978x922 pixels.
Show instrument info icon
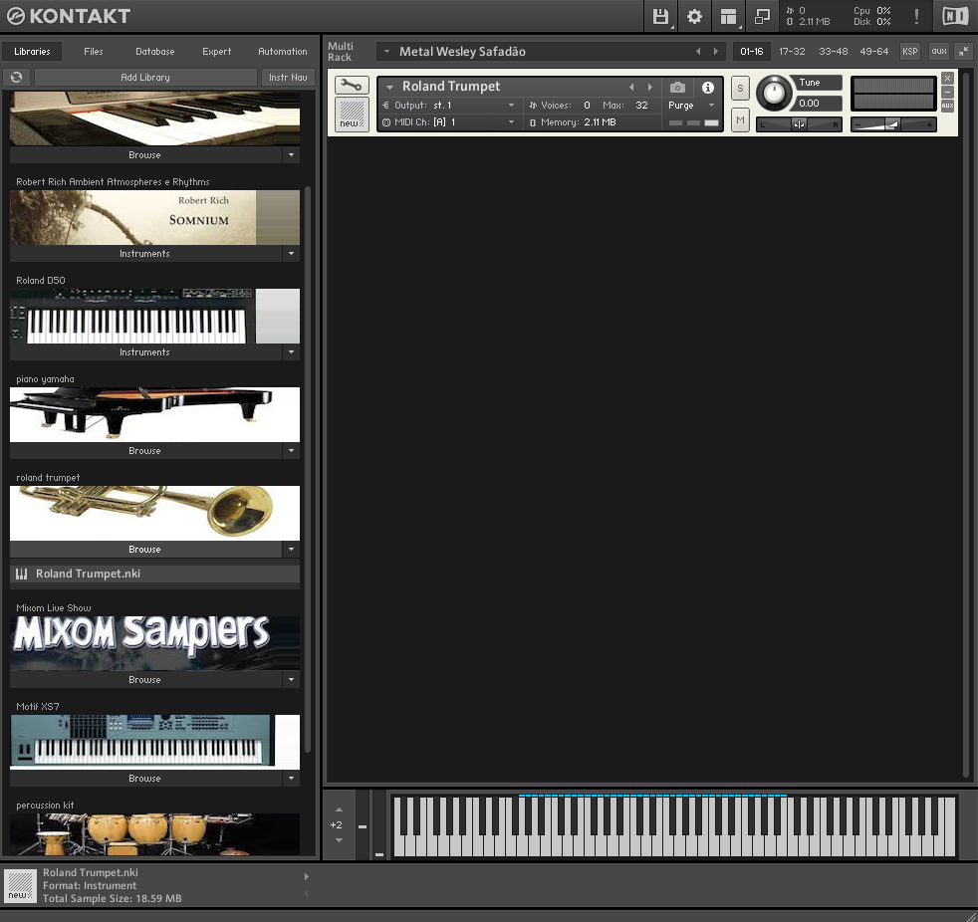tap(707, 88)
